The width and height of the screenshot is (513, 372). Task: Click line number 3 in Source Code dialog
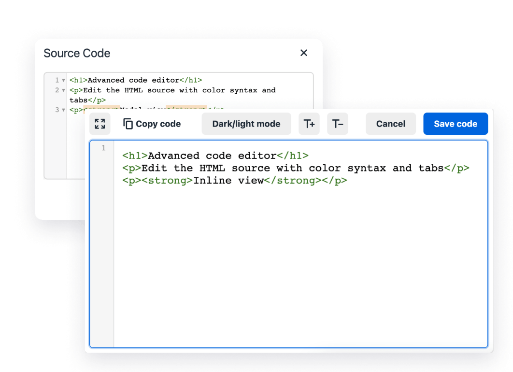pos(57,110)
